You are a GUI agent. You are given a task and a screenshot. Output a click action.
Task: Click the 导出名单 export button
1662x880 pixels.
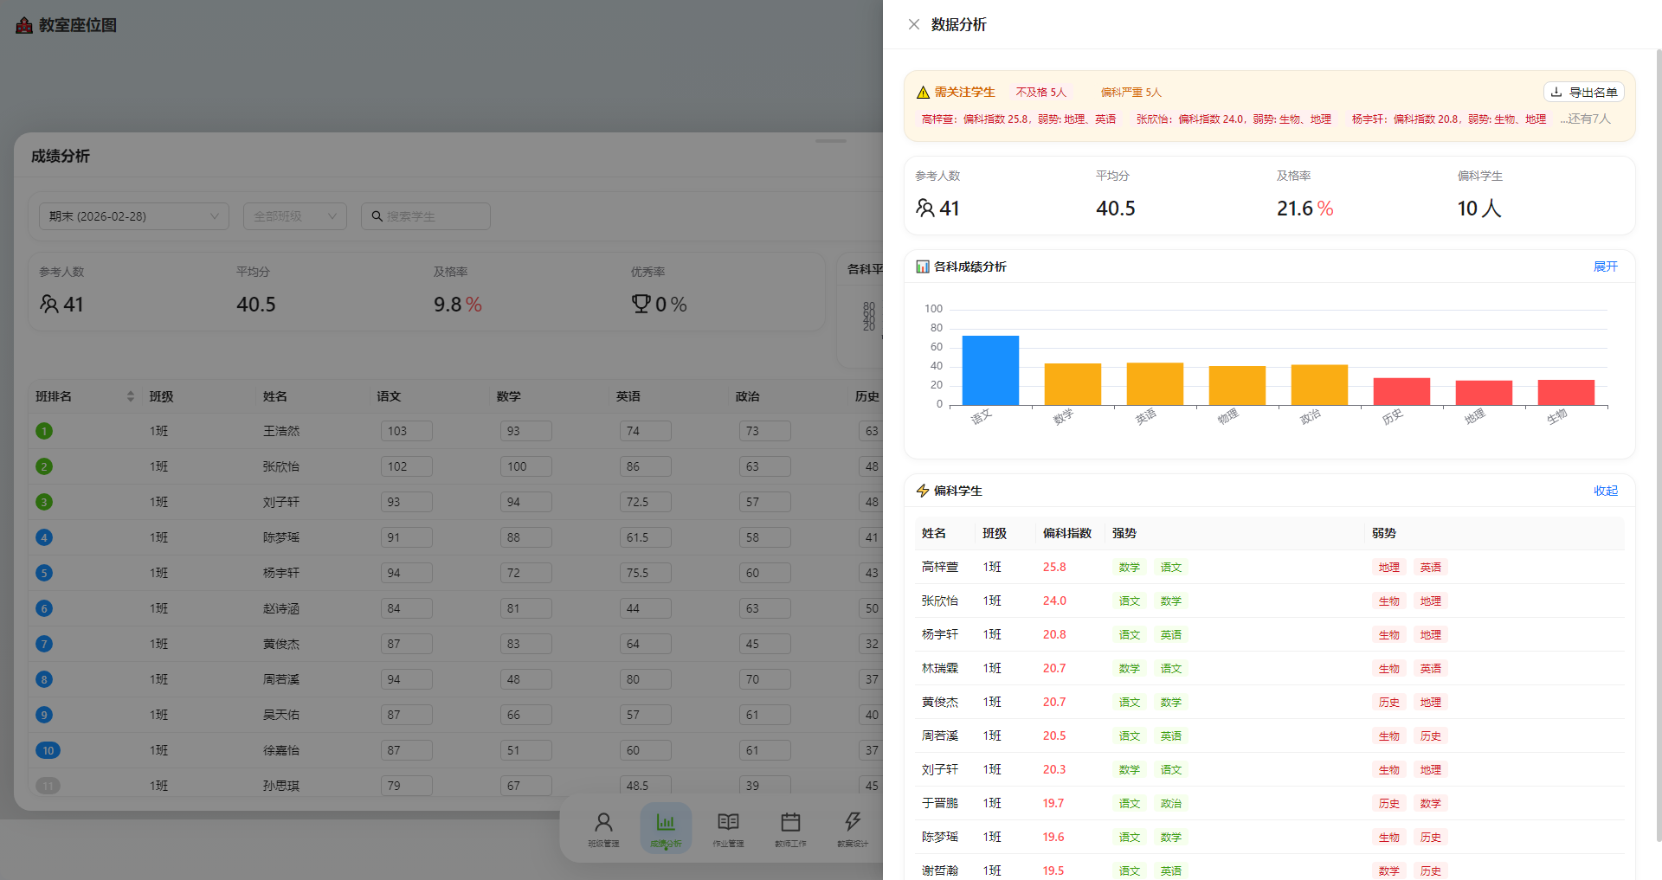1583,92
